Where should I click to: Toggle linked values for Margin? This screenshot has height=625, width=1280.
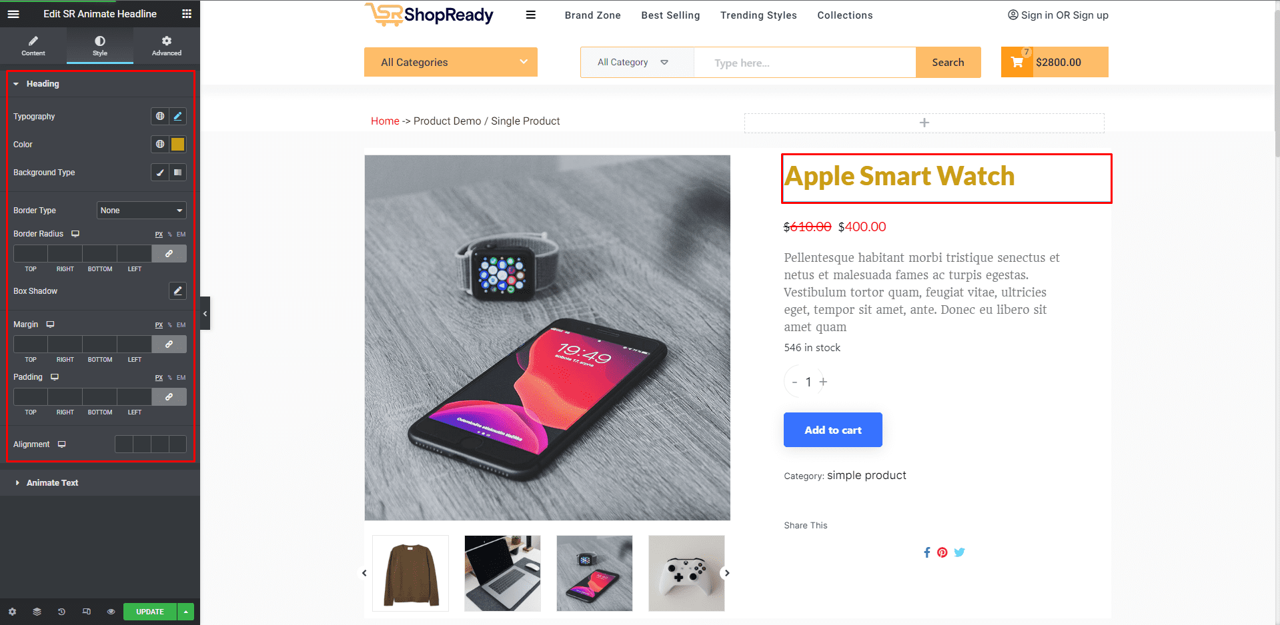[x=169, y=344]
